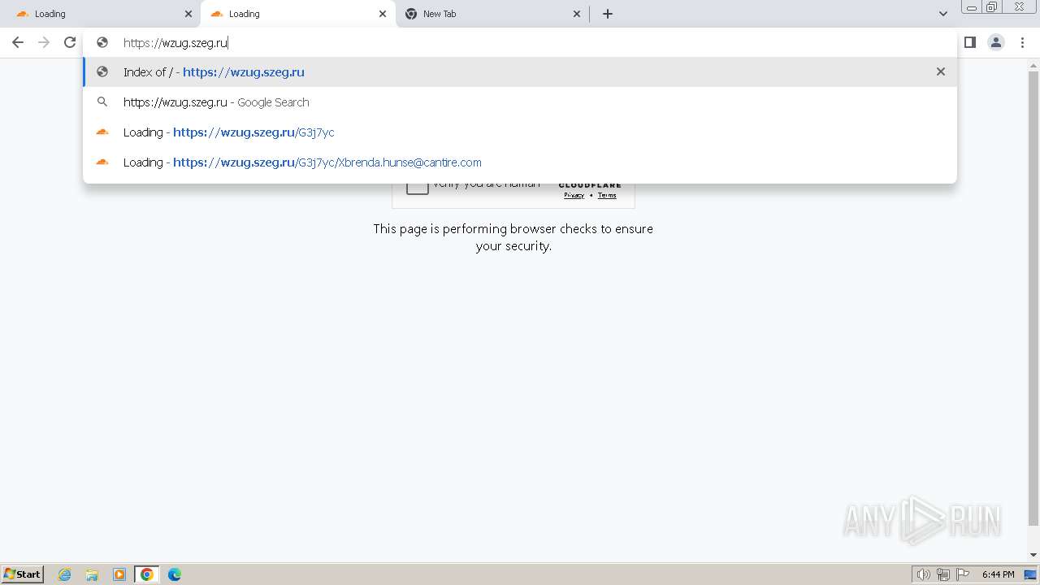Open the Action Center flag icon

(963, 574)
